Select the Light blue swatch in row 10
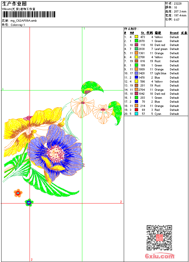The image size is (189, 262). [x=136, y=73]
